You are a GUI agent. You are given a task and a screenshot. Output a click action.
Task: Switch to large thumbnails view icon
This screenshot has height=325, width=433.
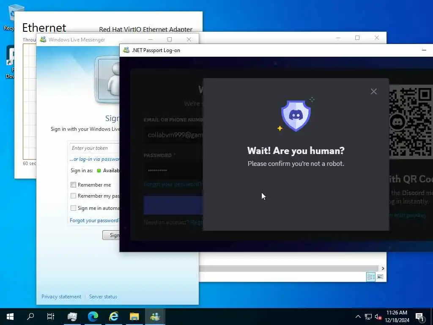tap(380, 277)
